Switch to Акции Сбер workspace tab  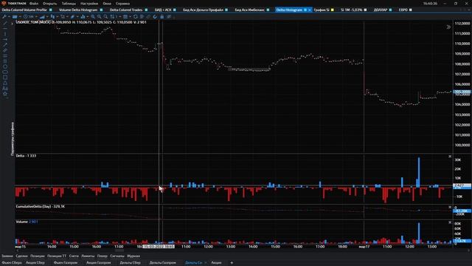35,263
